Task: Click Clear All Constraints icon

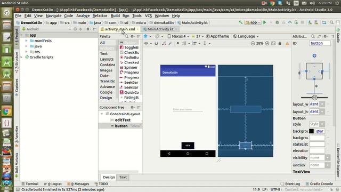Action: pyautogui.click(x=164, y=43)
